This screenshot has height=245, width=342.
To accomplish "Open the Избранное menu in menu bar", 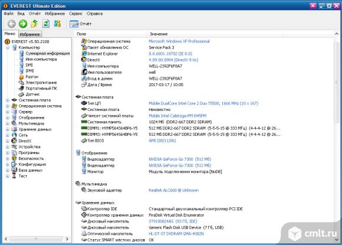I will point(55,14).
